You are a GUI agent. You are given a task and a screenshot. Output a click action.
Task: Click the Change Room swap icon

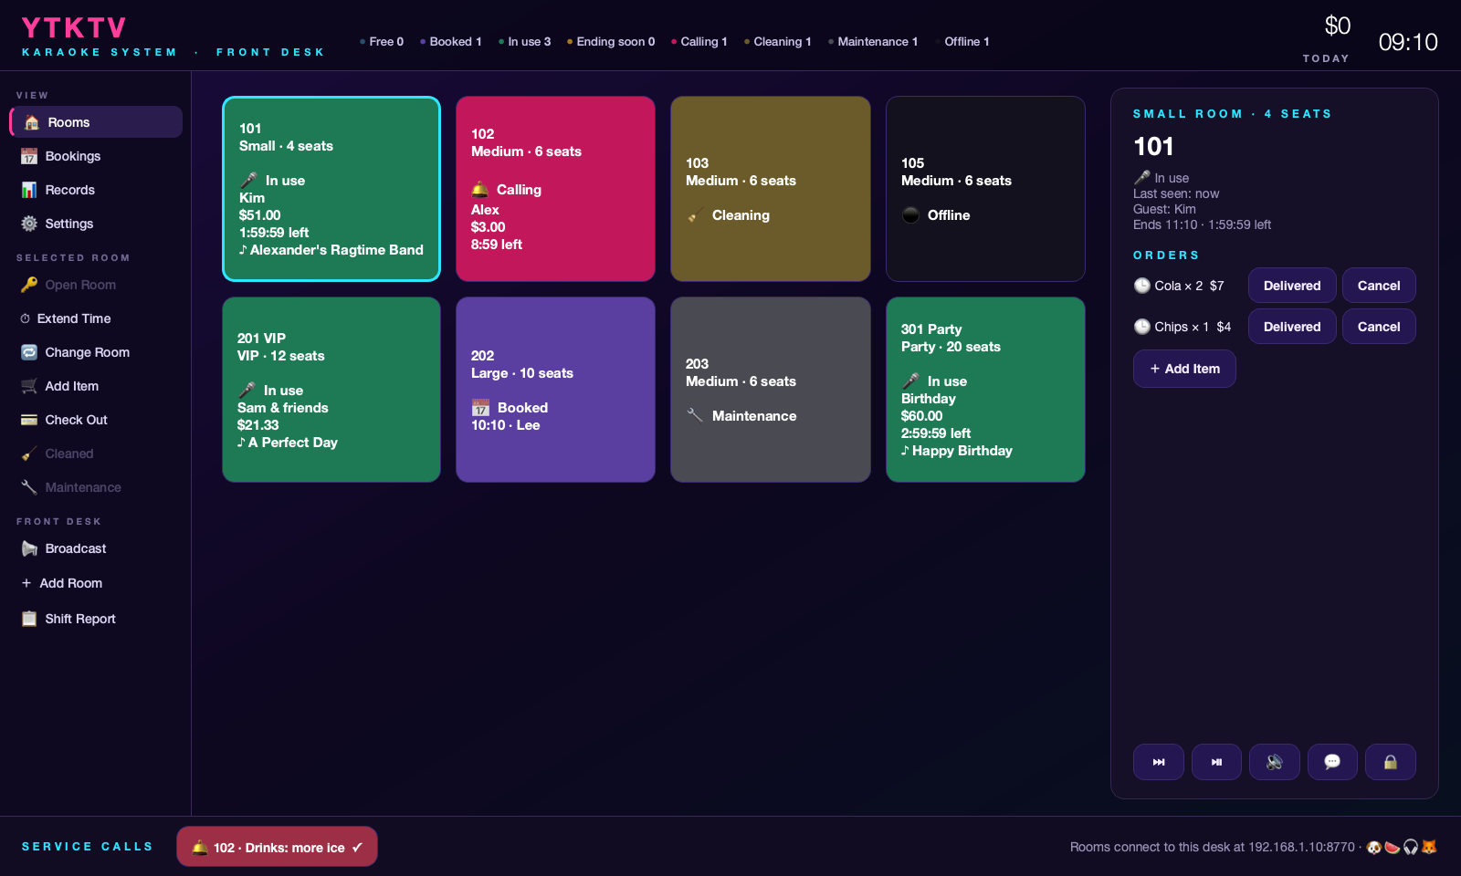(x=29, y=352)
